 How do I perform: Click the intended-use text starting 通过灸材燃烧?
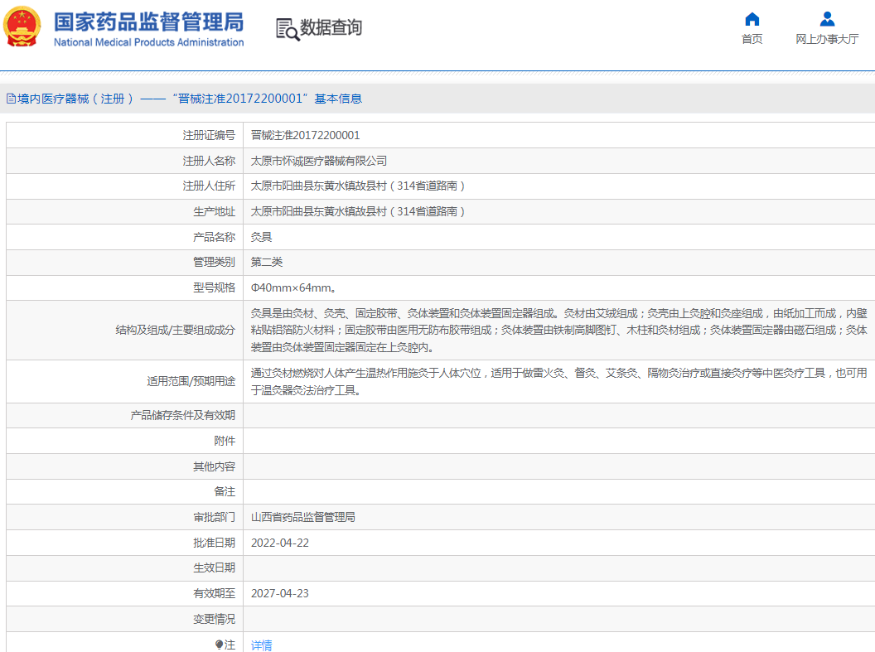pos(558,381)
